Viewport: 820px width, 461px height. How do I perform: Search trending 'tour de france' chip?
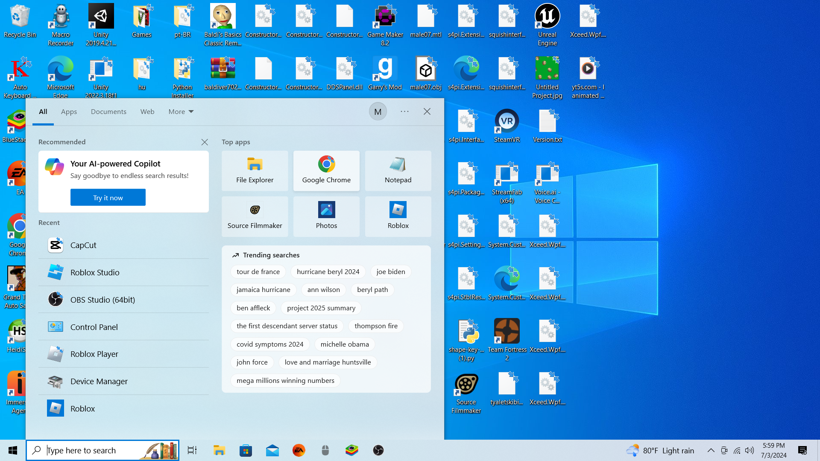(x=258, y=271)
